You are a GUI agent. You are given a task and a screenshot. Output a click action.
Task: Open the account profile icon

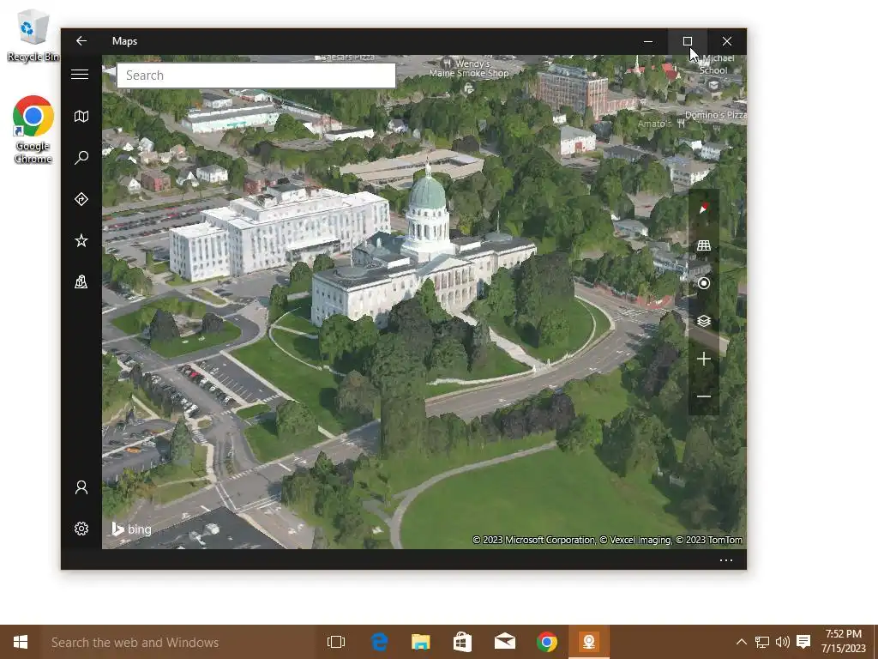[x=81, y=487]
